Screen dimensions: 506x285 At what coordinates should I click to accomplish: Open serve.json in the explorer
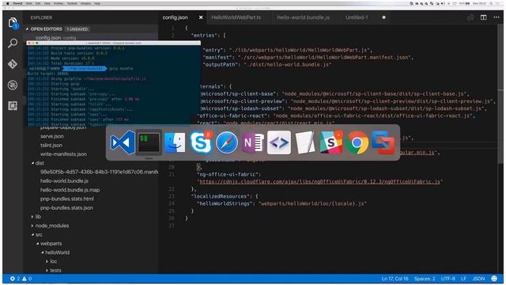(x=52, y=136)
